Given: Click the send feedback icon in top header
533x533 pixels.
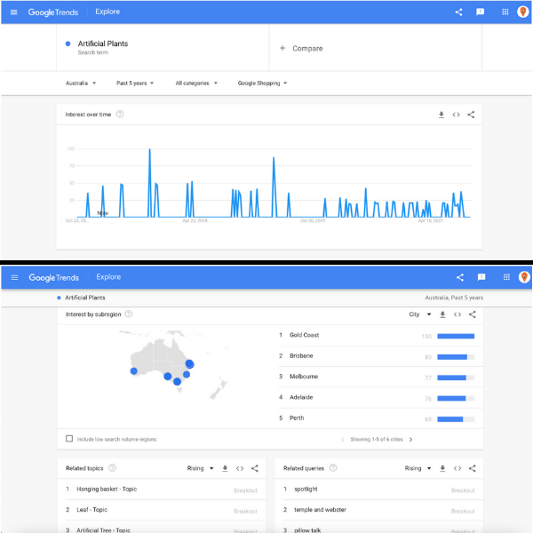Looking at the screenshot, I should 480,12.
